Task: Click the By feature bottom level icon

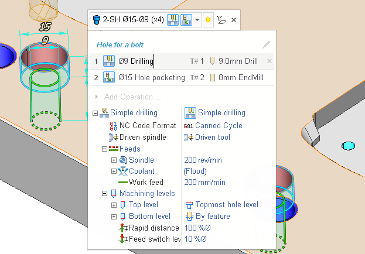Action: [189, 217]
